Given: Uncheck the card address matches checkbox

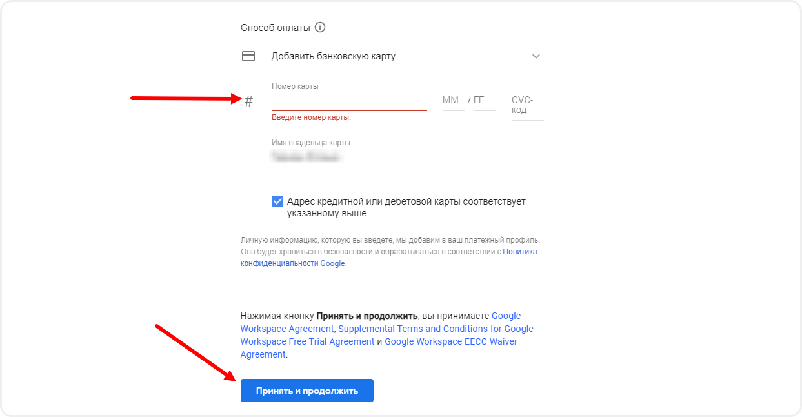Looking at the screenshot, I should pos(277,201).
